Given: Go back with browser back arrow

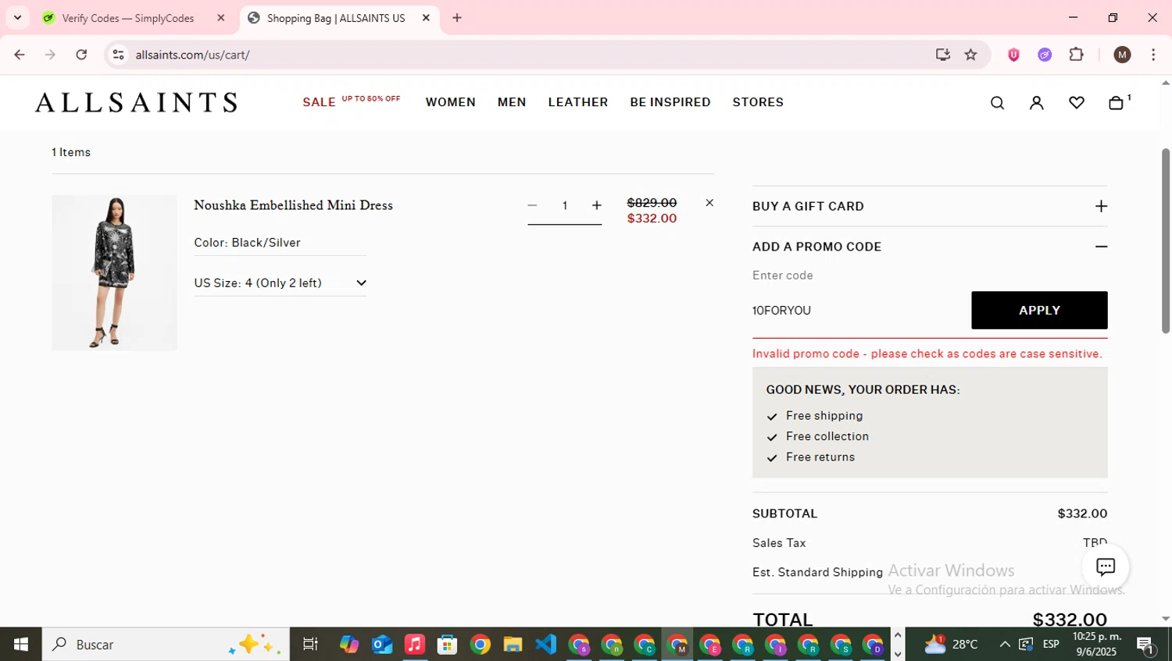Looking at the screenshot, I should click(20, 55).
